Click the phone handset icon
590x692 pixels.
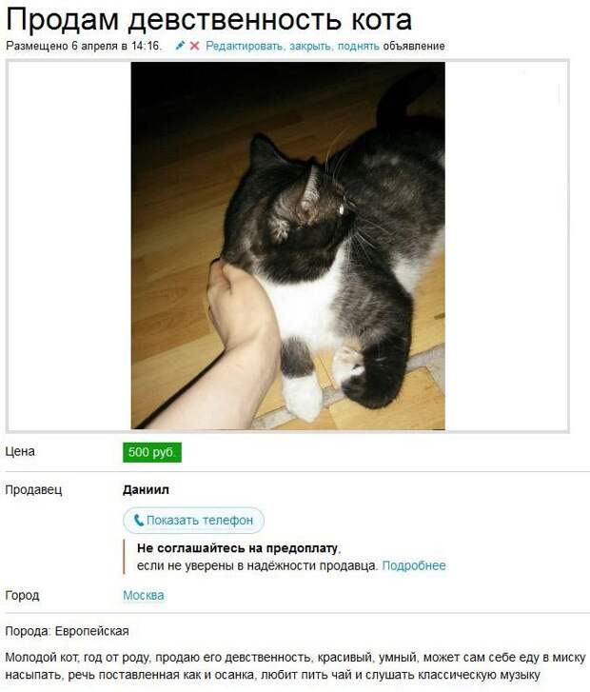point(139,521)
